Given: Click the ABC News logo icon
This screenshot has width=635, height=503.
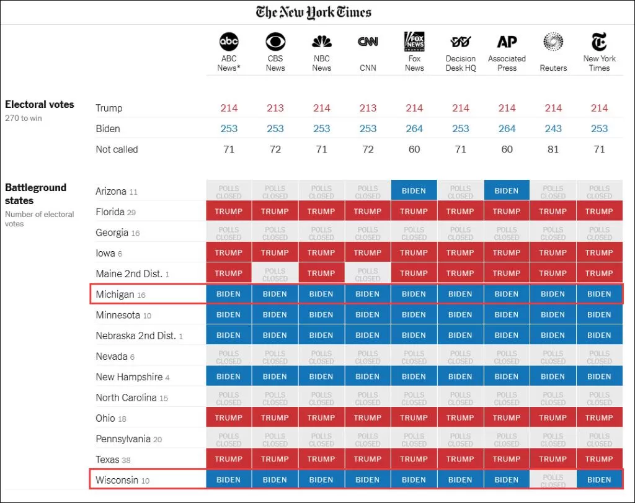Looking at the screenshot, I should pos(229,42).
